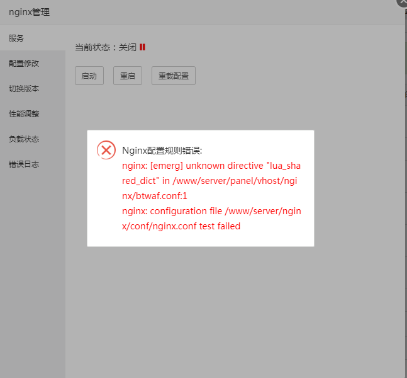
Task: Click the Nginx配置规则错误 heading
Action: pyautogui.click(x=162, y=151)
